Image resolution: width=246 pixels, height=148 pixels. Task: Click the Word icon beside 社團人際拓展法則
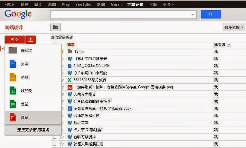click(70, 144)
